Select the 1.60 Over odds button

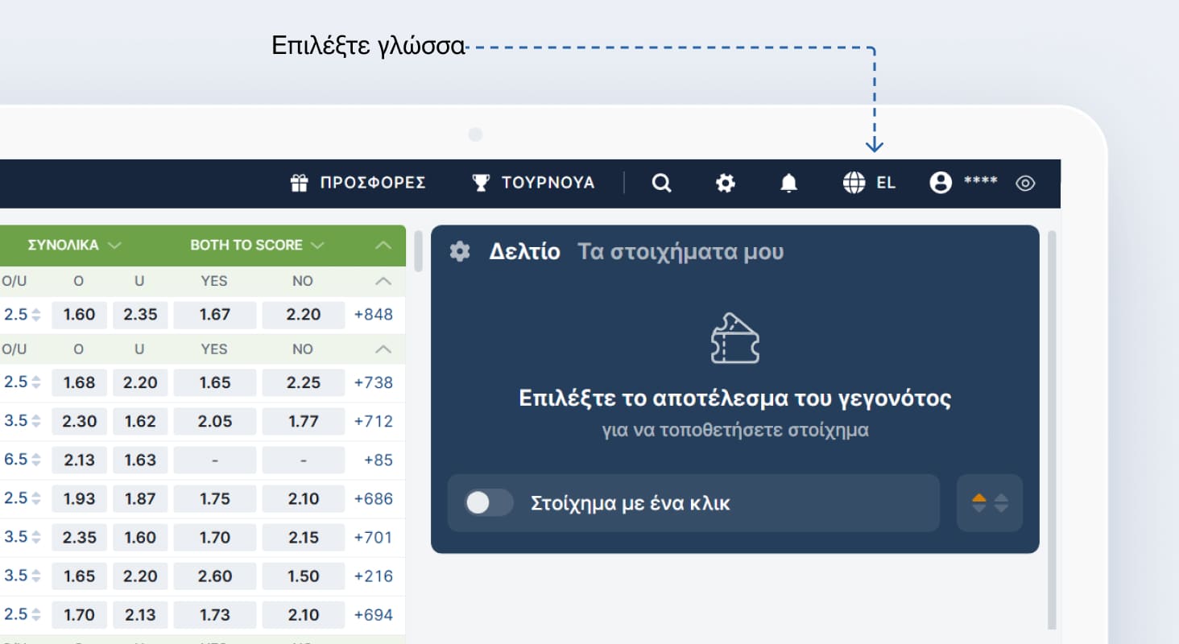pyautogui.click(x=79, y=315)
